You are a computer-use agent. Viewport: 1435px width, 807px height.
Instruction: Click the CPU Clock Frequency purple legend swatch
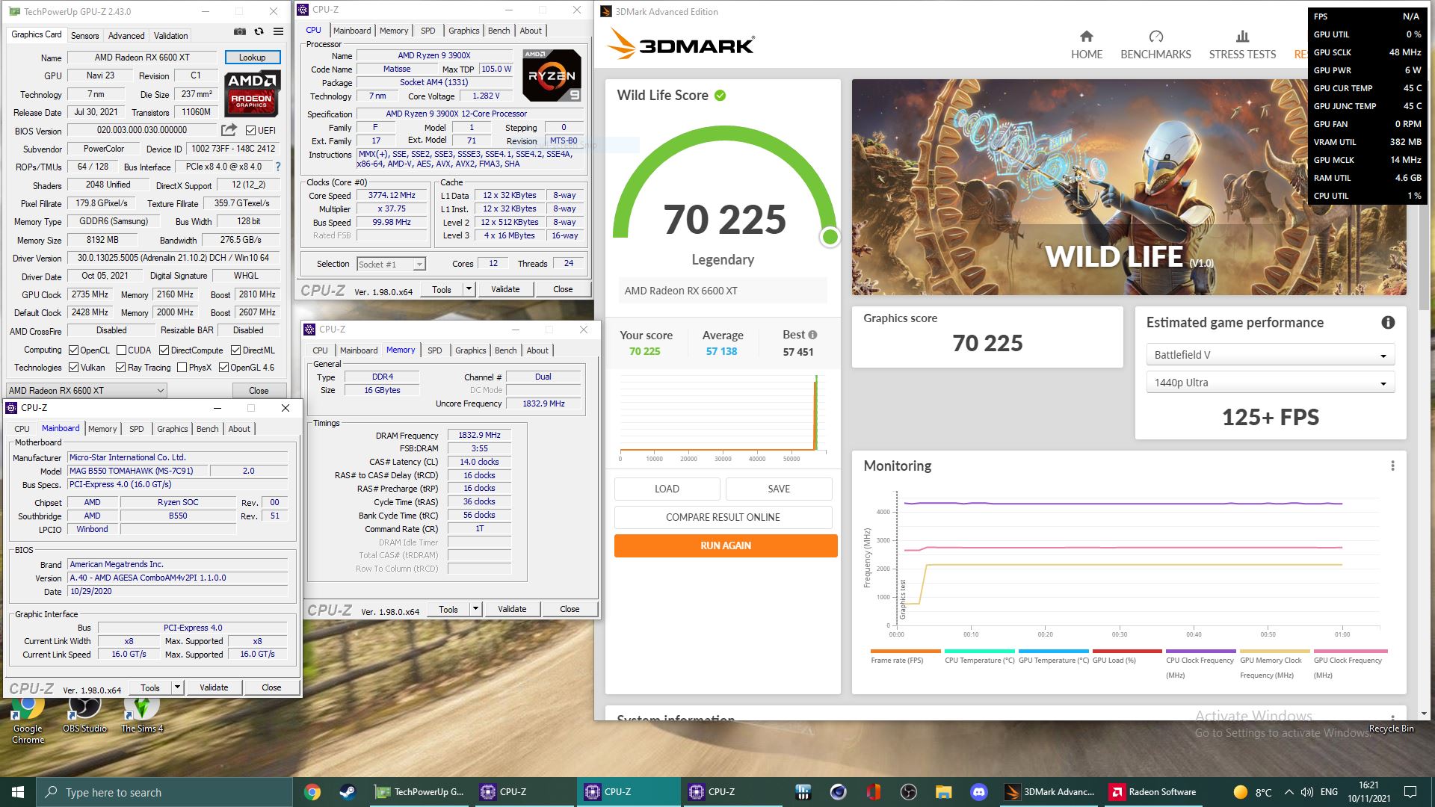pos(1200,651)
